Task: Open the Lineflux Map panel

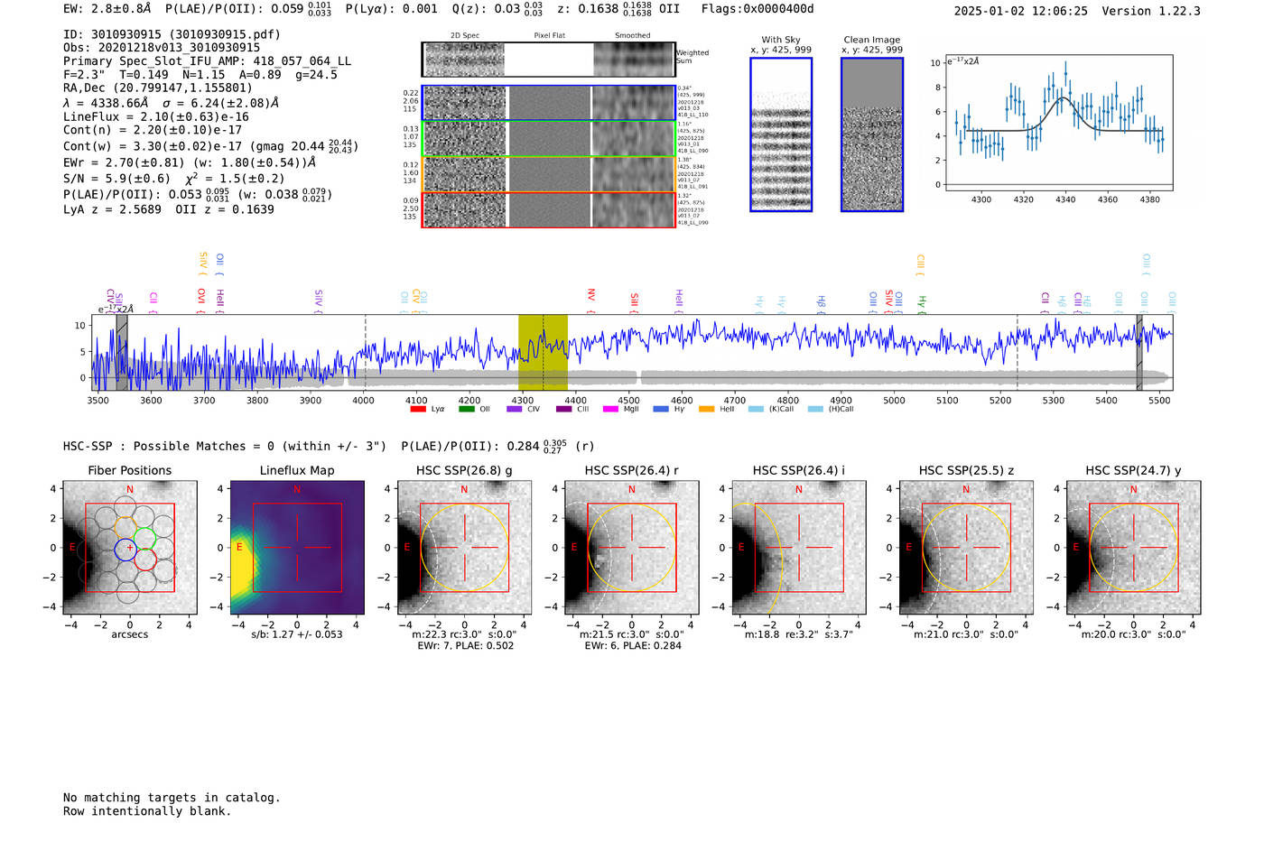Action: tap(297, 548)
